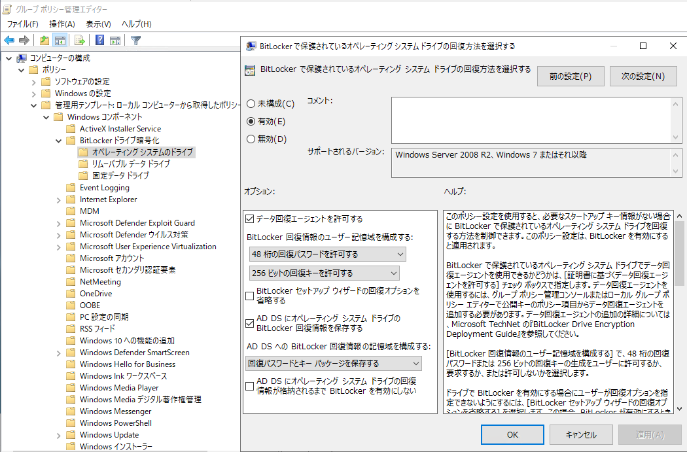Screen dimensions: 687x452
Task: Click the Windows Media Player folder icon
Action: click(71, 388)
